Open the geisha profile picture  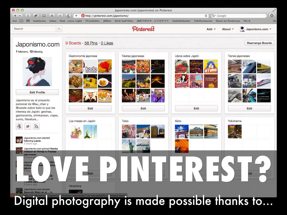37,71
